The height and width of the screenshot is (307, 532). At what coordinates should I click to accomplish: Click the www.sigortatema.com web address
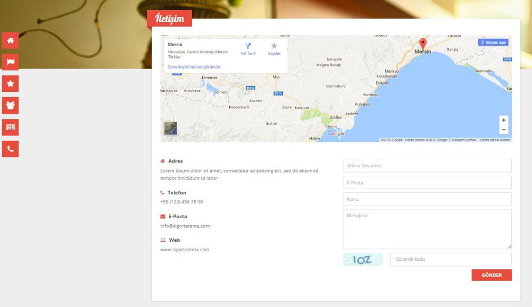click(x=185, y=250)
